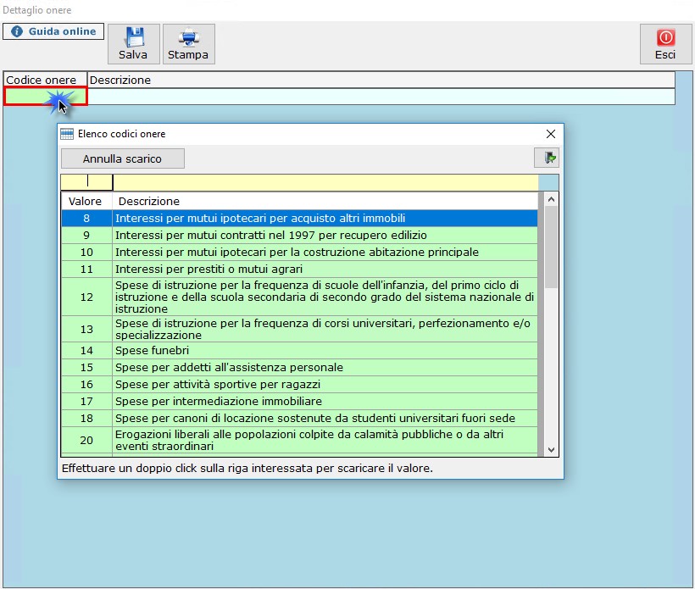Choose row 18 canoni di locazione studenti
This screenshot has height=589, width=695.
(325, 419)
